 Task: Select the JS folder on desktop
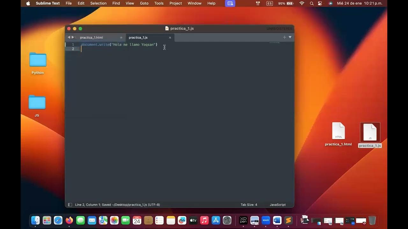[37, 106]
